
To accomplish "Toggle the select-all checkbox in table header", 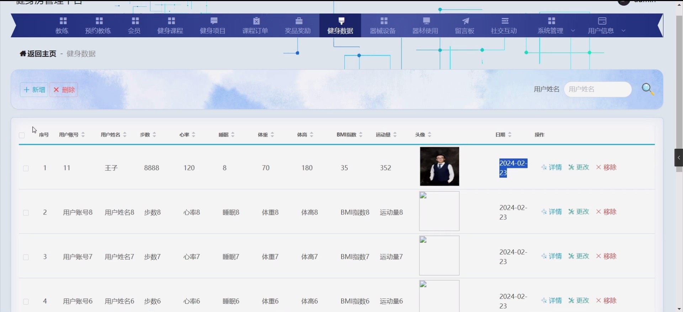I will click(22, 135).
